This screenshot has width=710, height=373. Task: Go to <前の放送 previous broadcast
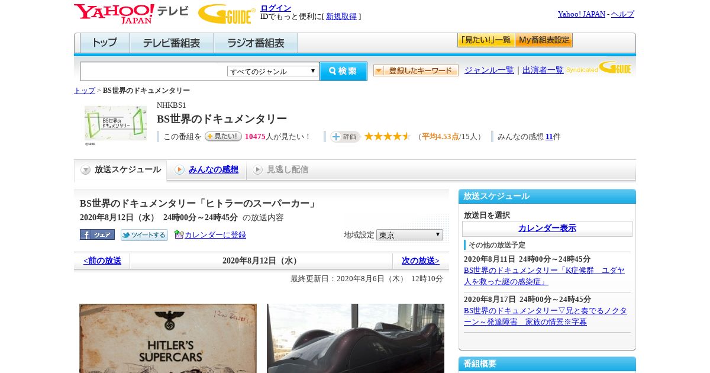(x=102, y=261)
